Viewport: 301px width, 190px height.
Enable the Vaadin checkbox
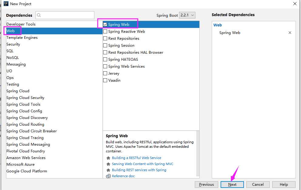(x=105, y=80)
